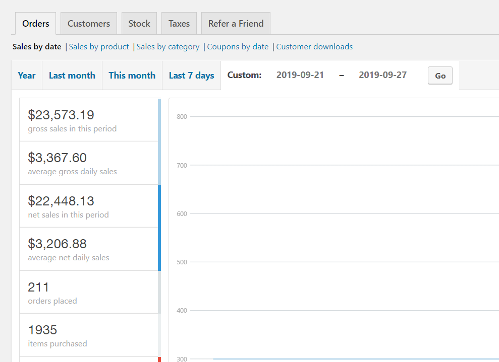Viewport: 499px width, 362px height.
Task: View the Sales by product report
Action: pyautogui.click(x=99, y=47)
